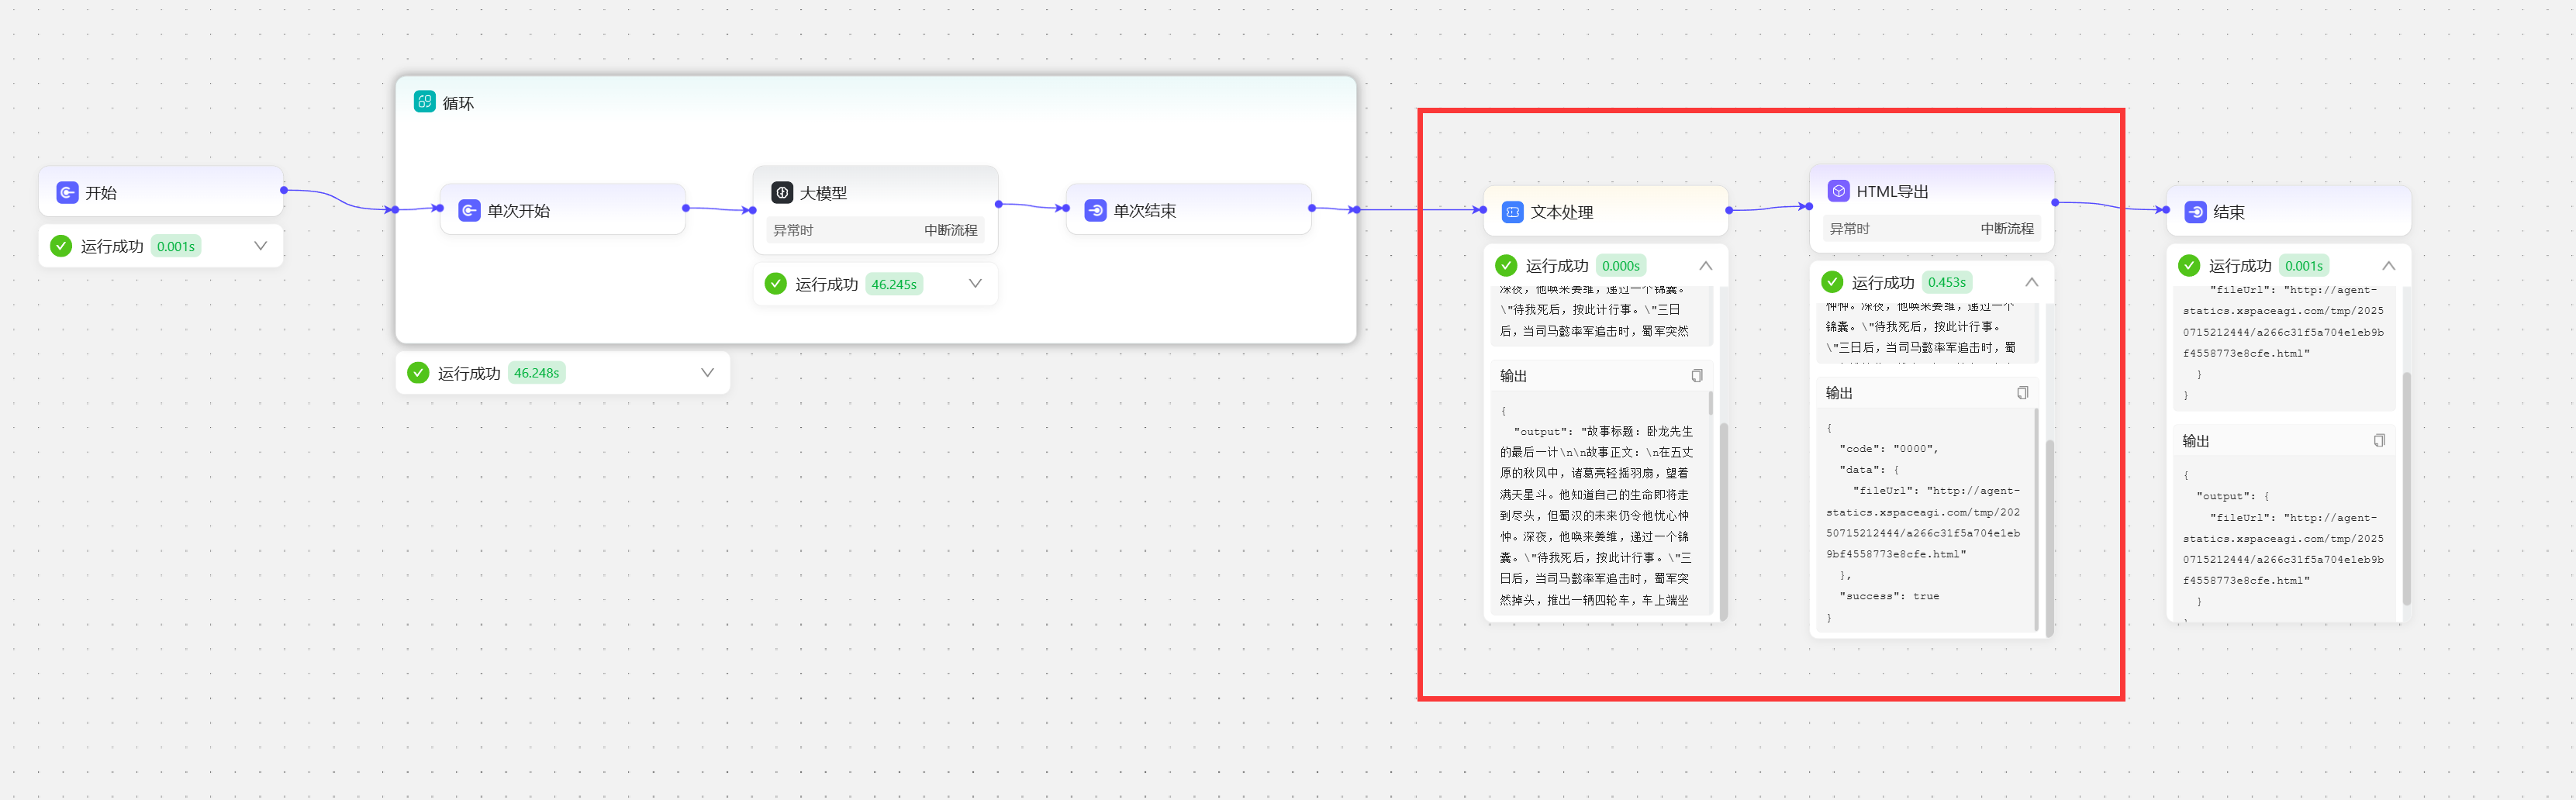Click the 结束 result panel scrollbar
This screenshot has width=2576, height=800.
click(2406, 488)
